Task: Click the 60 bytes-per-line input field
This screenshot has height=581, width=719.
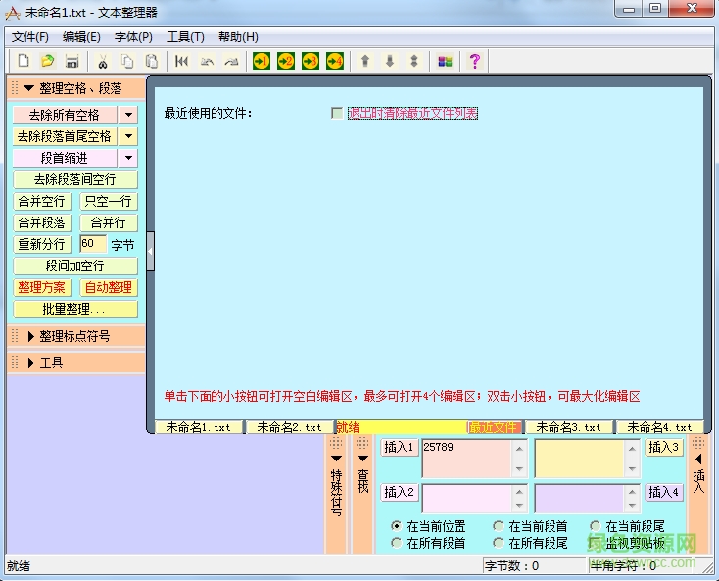Action: pyautogui.click(x=92, y=244)
